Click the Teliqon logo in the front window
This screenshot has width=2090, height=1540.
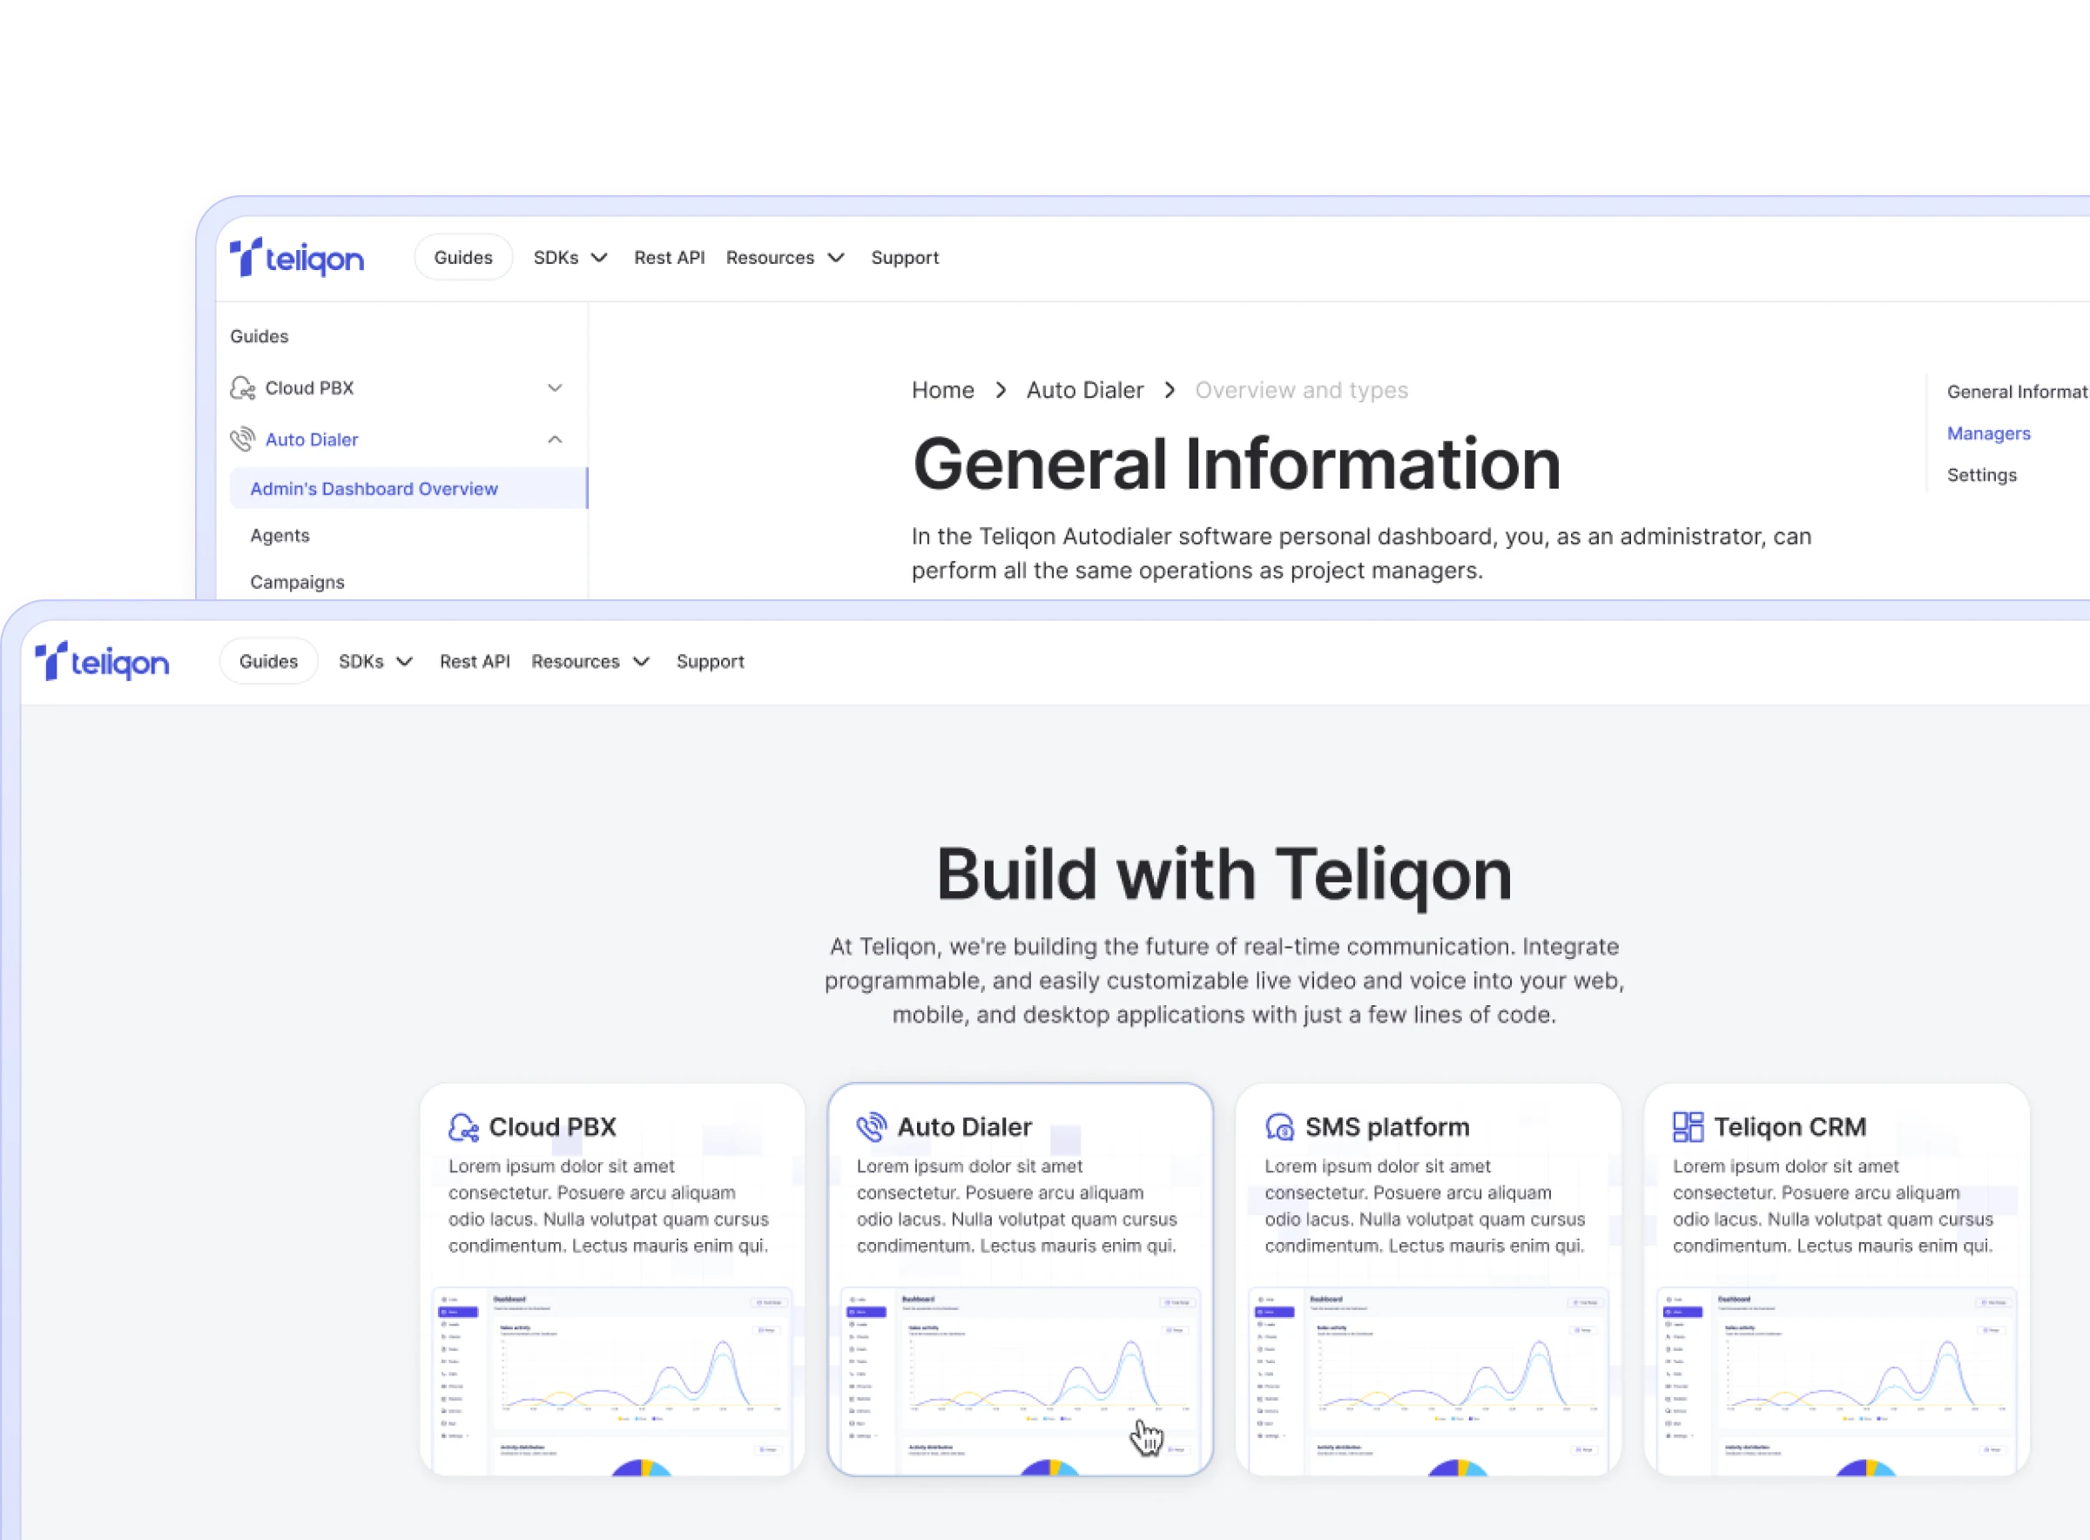103,661
